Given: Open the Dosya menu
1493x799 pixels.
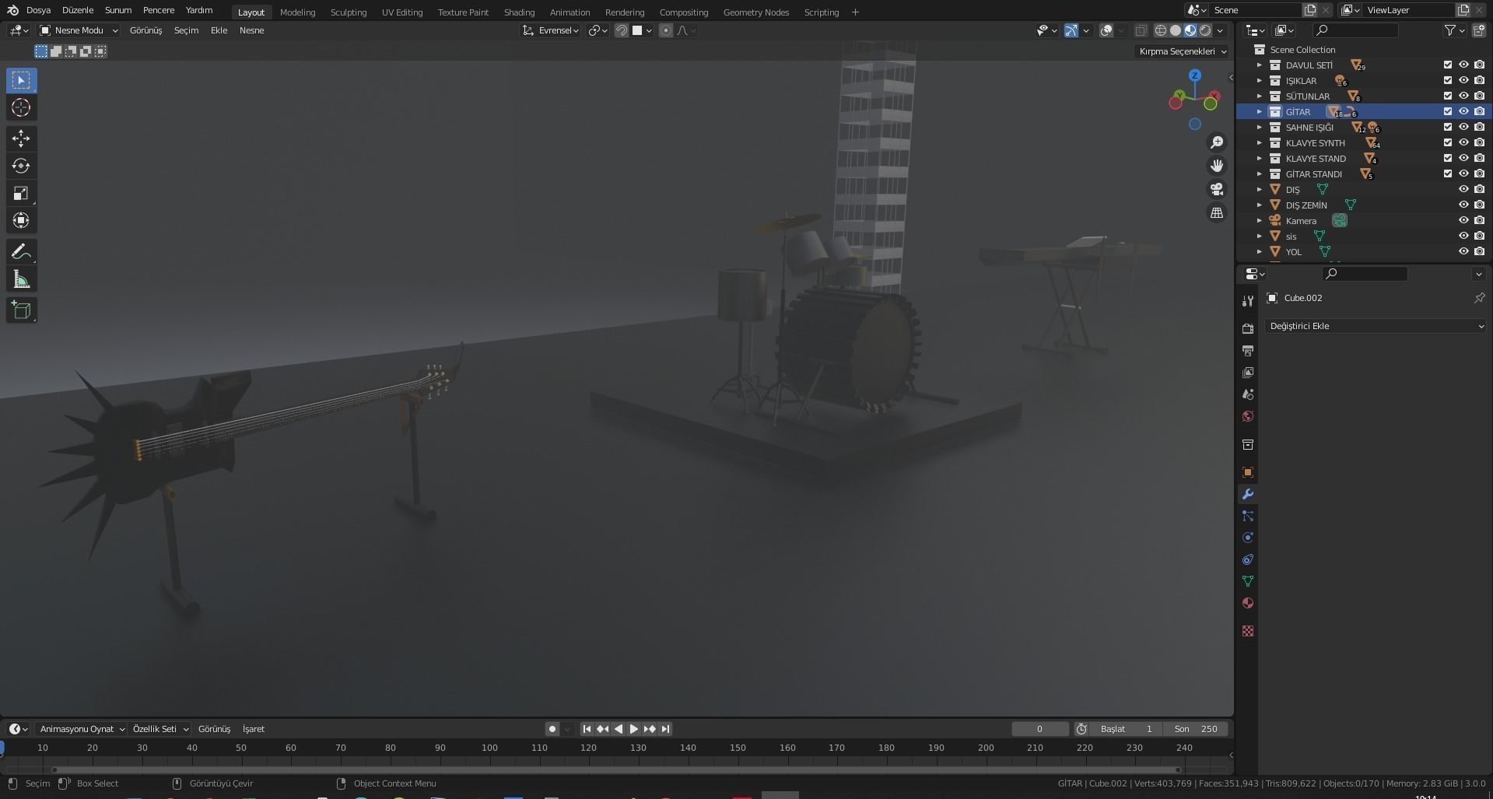Looking at the screenshot, I should click(x=38, y=10).
